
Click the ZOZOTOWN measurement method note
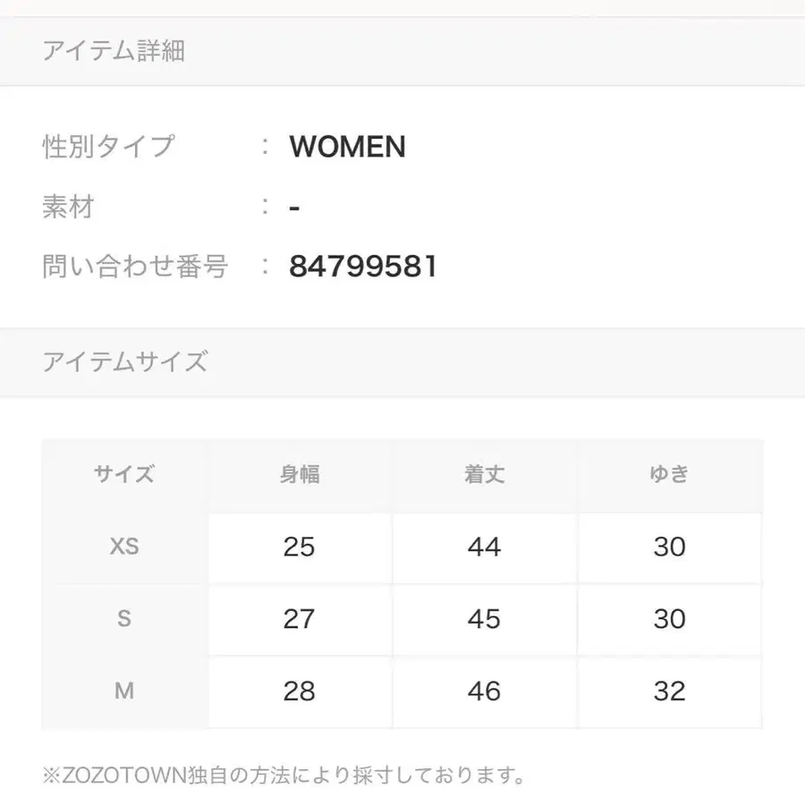tap(284, 775)
